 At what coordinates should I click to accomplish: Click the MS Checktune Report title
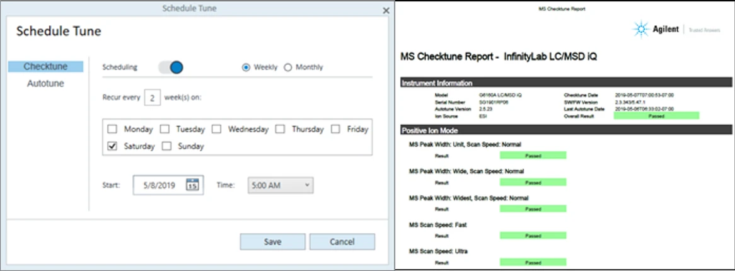point(498,57)
